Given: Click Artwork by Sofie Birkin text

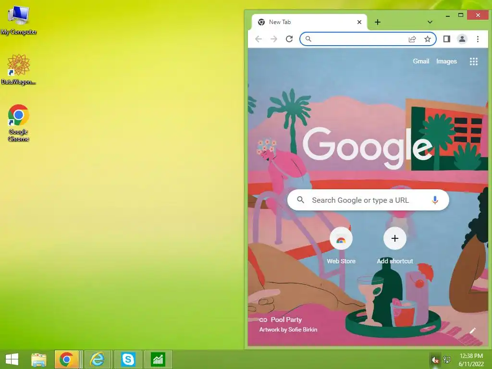Looking at the screenshot, I should [x=288, y=330].
